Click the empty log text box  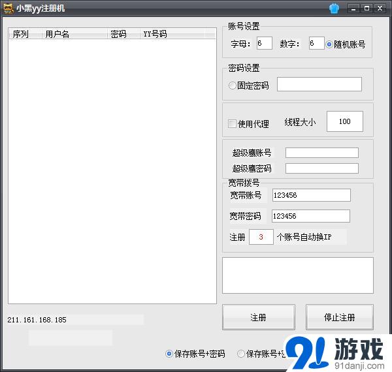298,275
